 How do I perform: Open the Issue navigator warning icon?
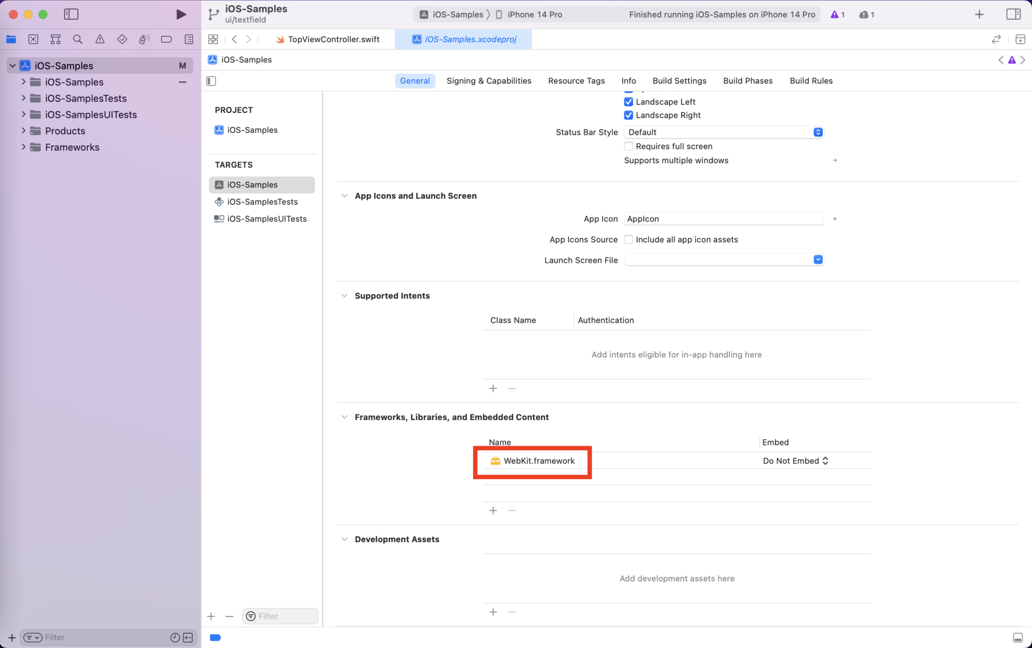[100, 39]
